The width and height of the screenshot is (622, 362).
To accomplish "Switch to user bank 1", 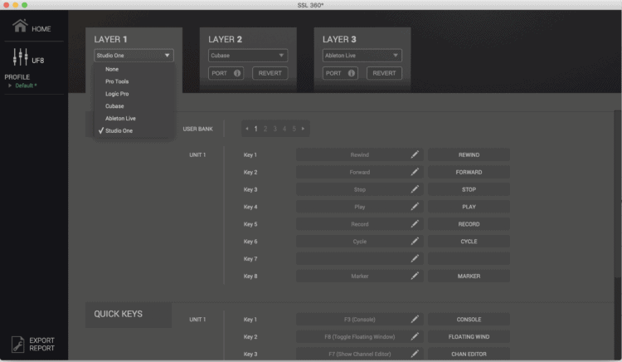I will [256, 129].
